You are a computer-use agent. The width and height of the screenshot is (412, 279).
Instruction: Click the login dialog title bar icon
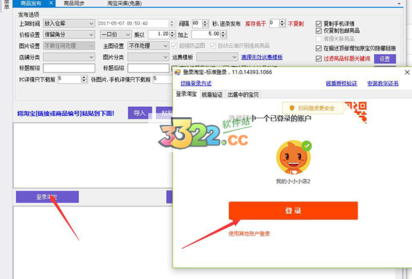pos(178,72)
